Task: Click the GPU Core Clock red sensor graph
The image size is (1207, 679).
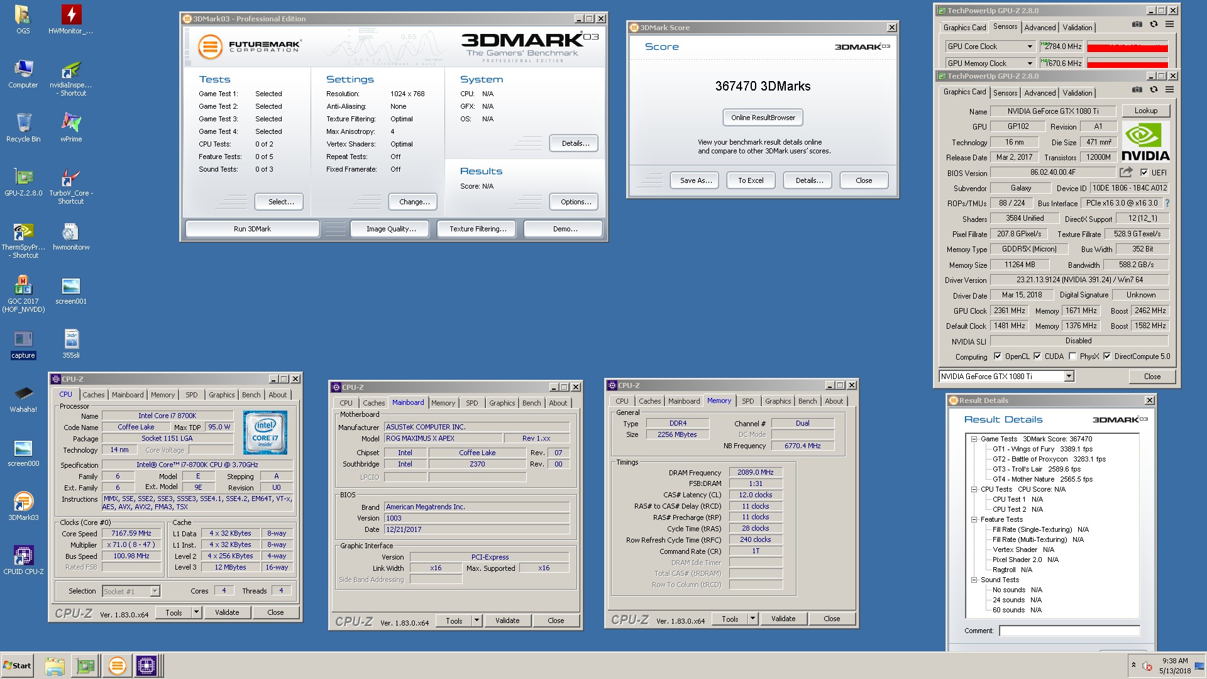Action: (x=1127, y=47)
